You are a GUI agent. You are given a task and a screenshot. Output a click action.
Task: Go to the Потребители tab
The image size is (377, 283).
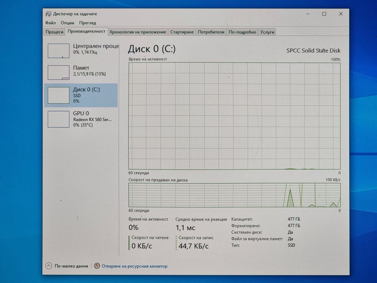point(211,32)
